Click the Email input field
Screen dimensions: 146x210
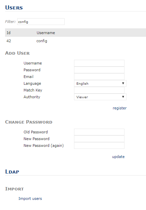pos(99,77)
